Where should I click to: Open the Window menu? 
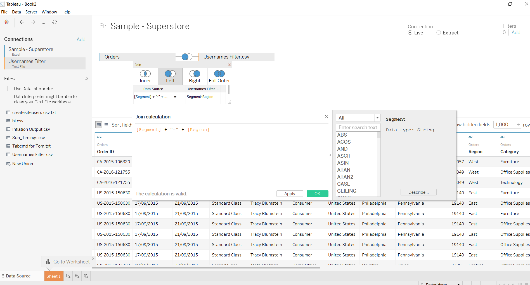click(x=49, y=12)
